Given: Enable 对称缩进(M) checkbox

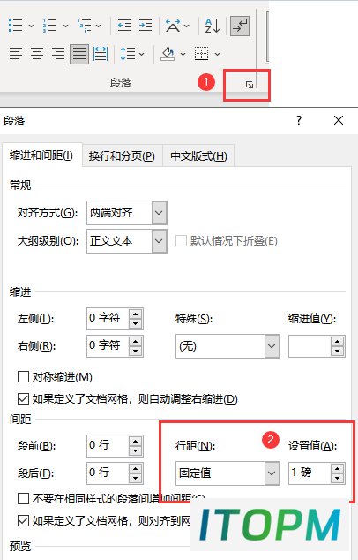Looking at the screenshot, I should [23, 376].
